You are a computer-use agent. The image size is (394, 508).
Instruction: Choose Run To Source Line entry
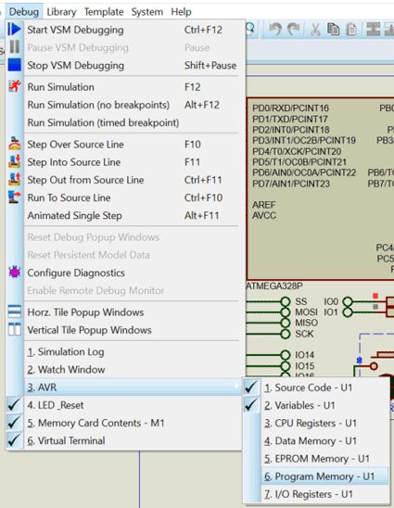pyautogui.click(x=125, y=197)
